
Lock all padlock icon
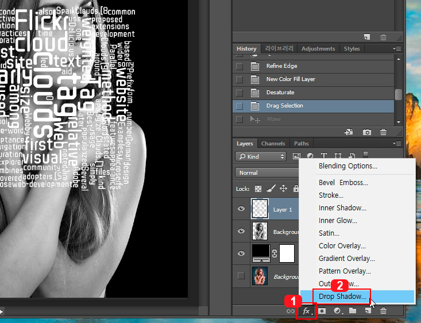296,189
